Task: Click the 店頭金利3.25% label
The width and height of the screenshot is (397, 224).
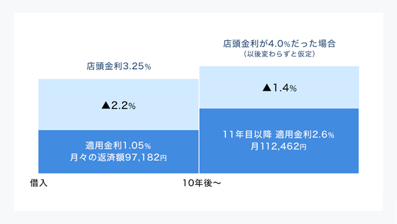Action: 119,67
